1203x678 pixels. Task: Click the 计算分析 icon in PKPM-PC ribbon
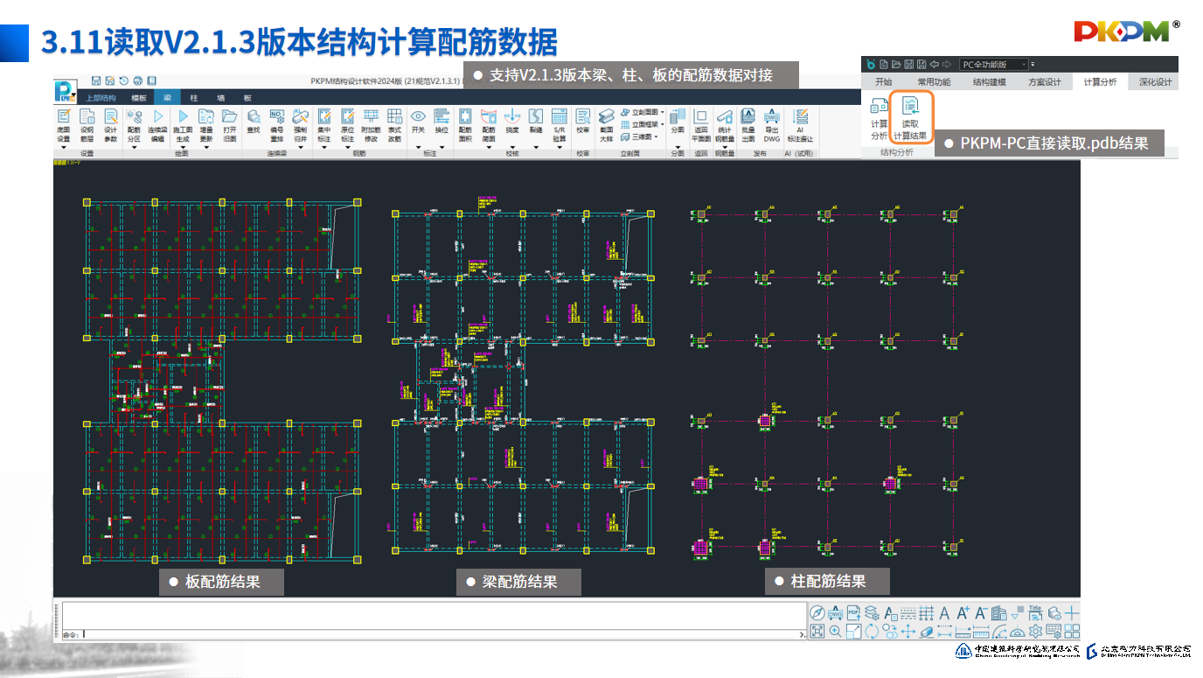879,119
